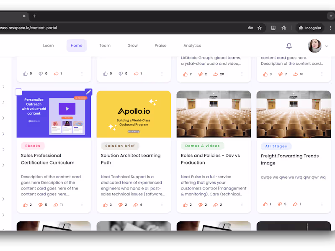This screenshot has height=251, width=335.
Task: Open the notifications bell
Action: point(289,46)
